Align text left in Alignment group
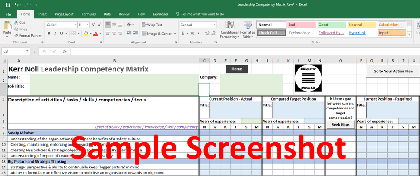This screenshot has width=420, height=189. 108,34
